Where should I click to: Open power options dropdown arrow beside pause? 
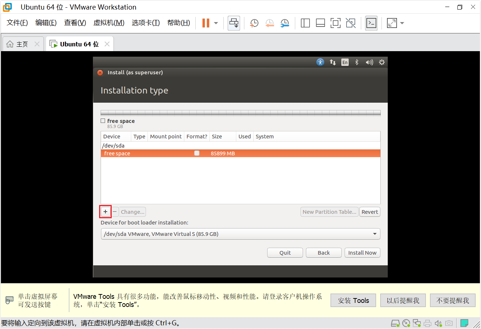point(216,23)
